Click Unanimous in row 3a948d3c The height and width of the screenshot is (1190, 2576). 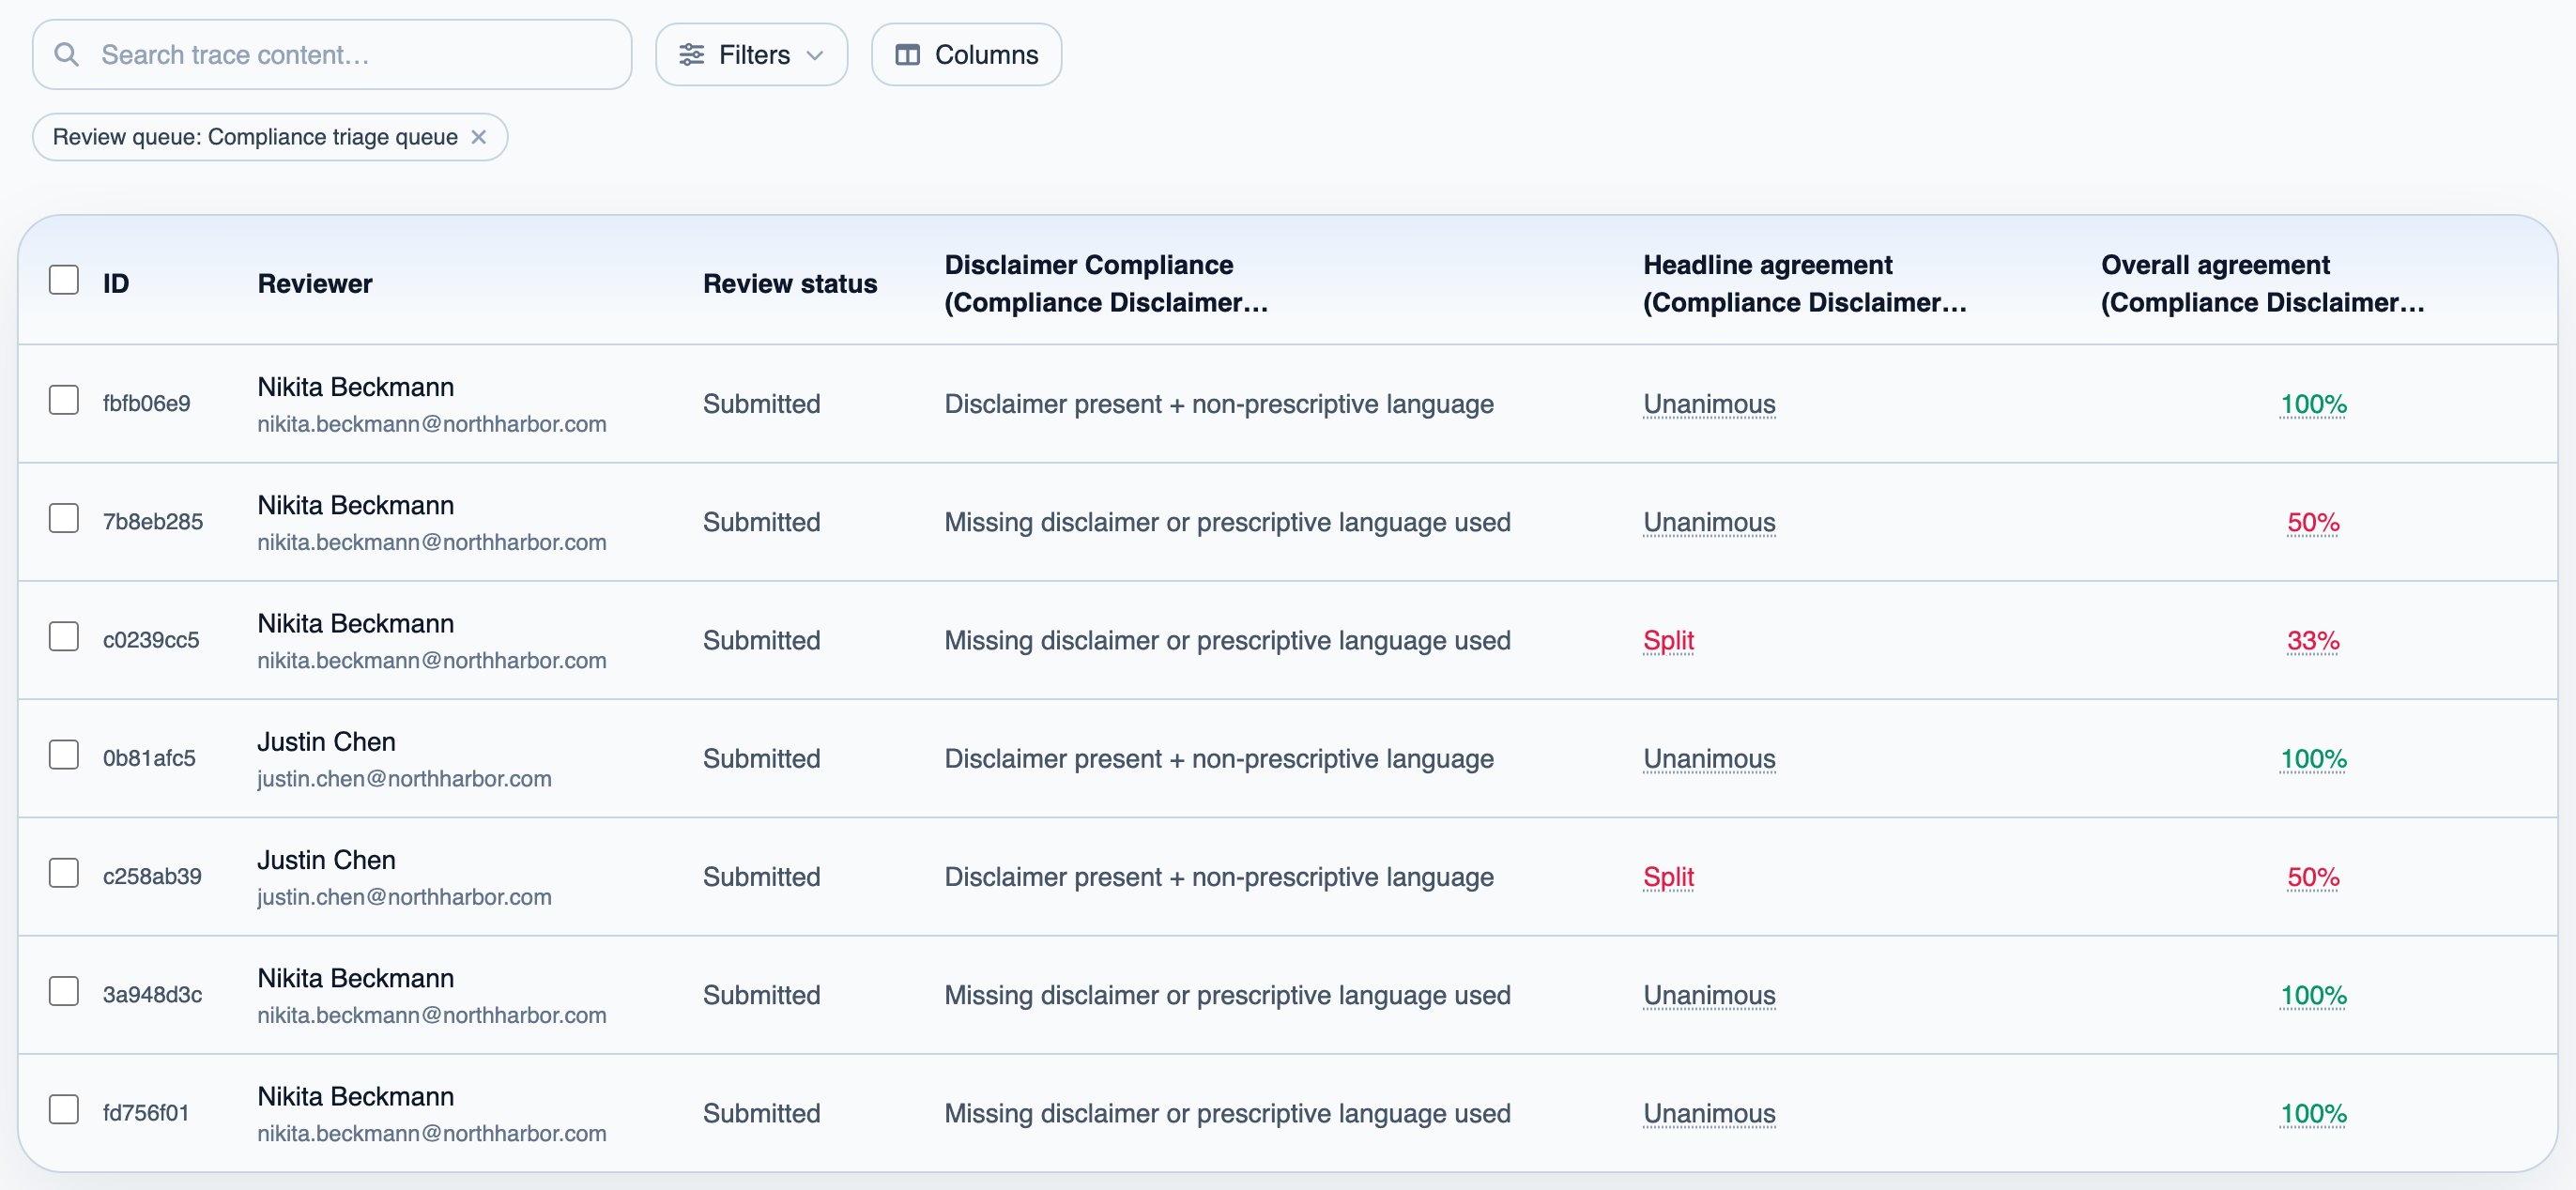pos(1709,995)
